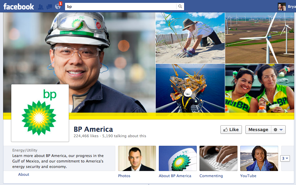Click inside the search field containing 'bp'
296x185 pixels.
pos(120,6)
